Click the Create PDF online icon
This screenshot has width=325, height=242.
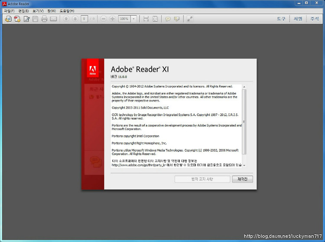point(17,19)
